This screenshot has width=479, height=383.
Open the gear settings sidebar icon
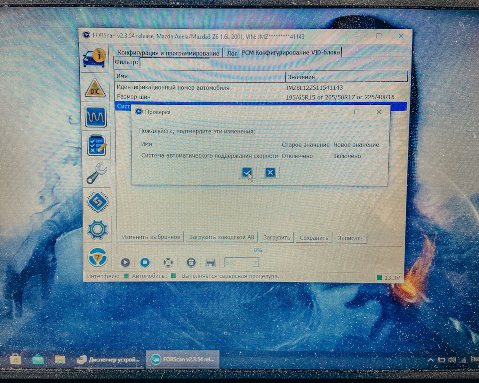coord(97,229)
